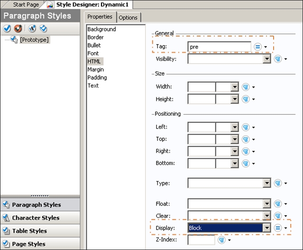
Task: Click the inherit icon beside Width
Action: (246, 87)
